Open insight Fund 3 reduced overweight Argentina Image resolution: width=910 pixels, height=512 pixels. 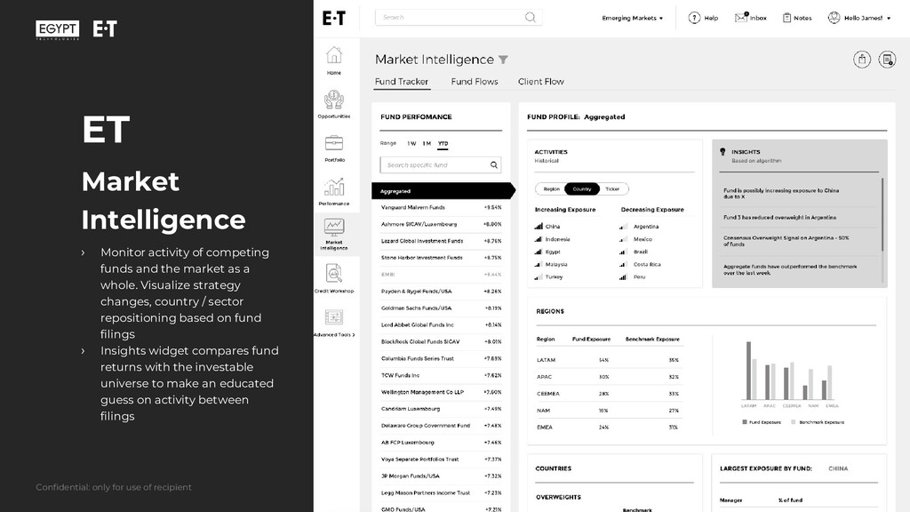(x=779, y=218)
